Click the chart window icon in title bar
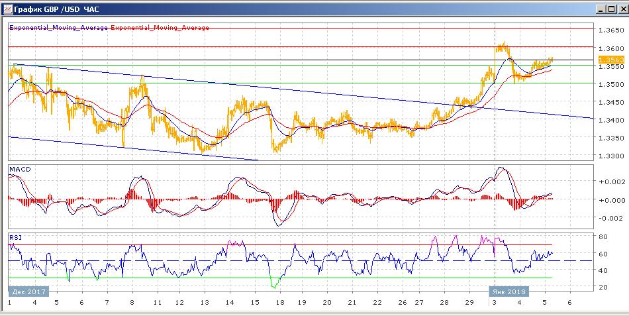The image size is (629, 316). click(7, 9)
